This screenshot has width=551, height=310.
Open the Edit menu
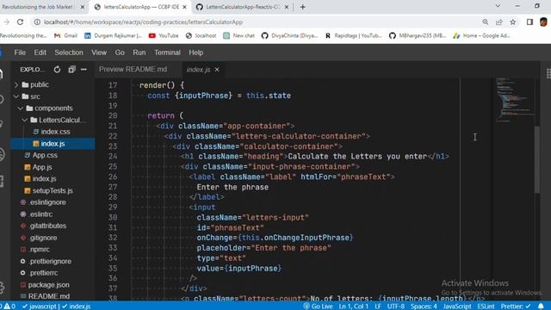click(x=40, y=53)
